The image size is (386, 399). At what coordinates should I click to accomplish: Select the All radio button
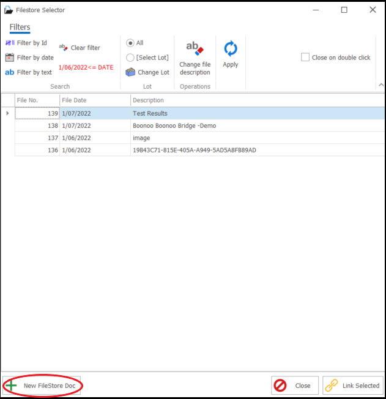click(130, 43)
